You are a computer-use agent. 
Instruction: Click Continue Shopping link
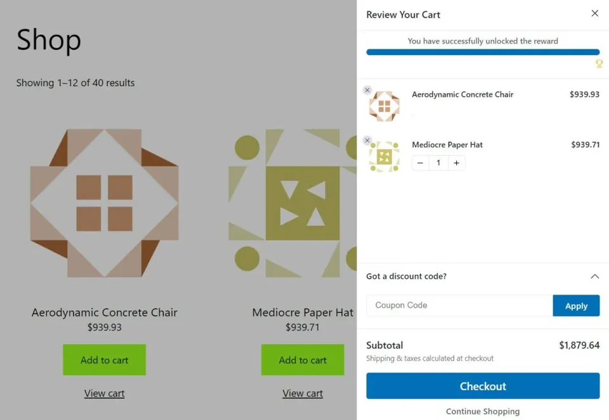coord(483,411)
